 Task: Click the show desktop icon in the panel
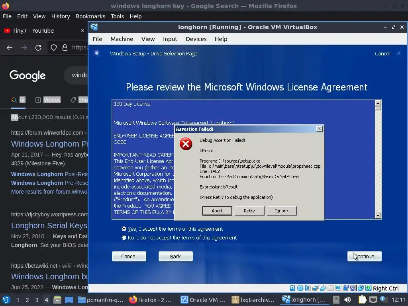click(x=69, y=300)
